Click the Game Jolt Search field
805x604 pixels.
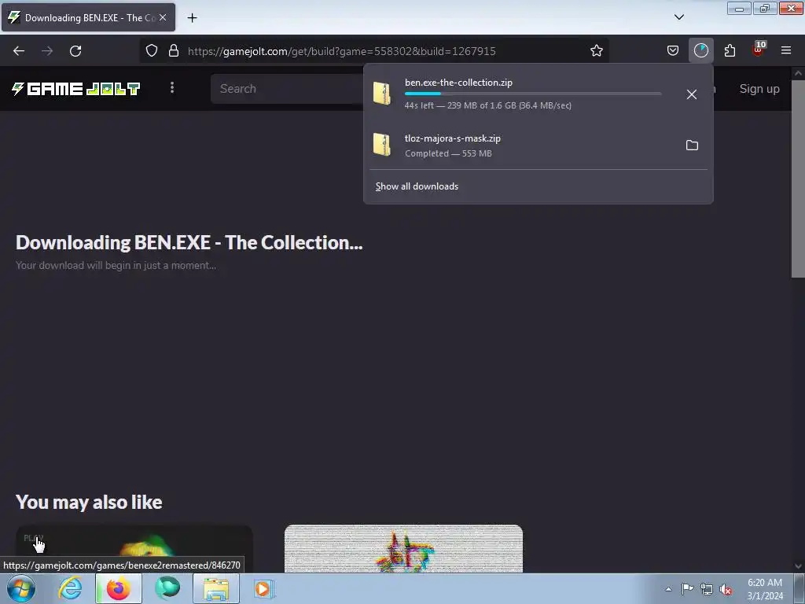[x=288, y=89]
